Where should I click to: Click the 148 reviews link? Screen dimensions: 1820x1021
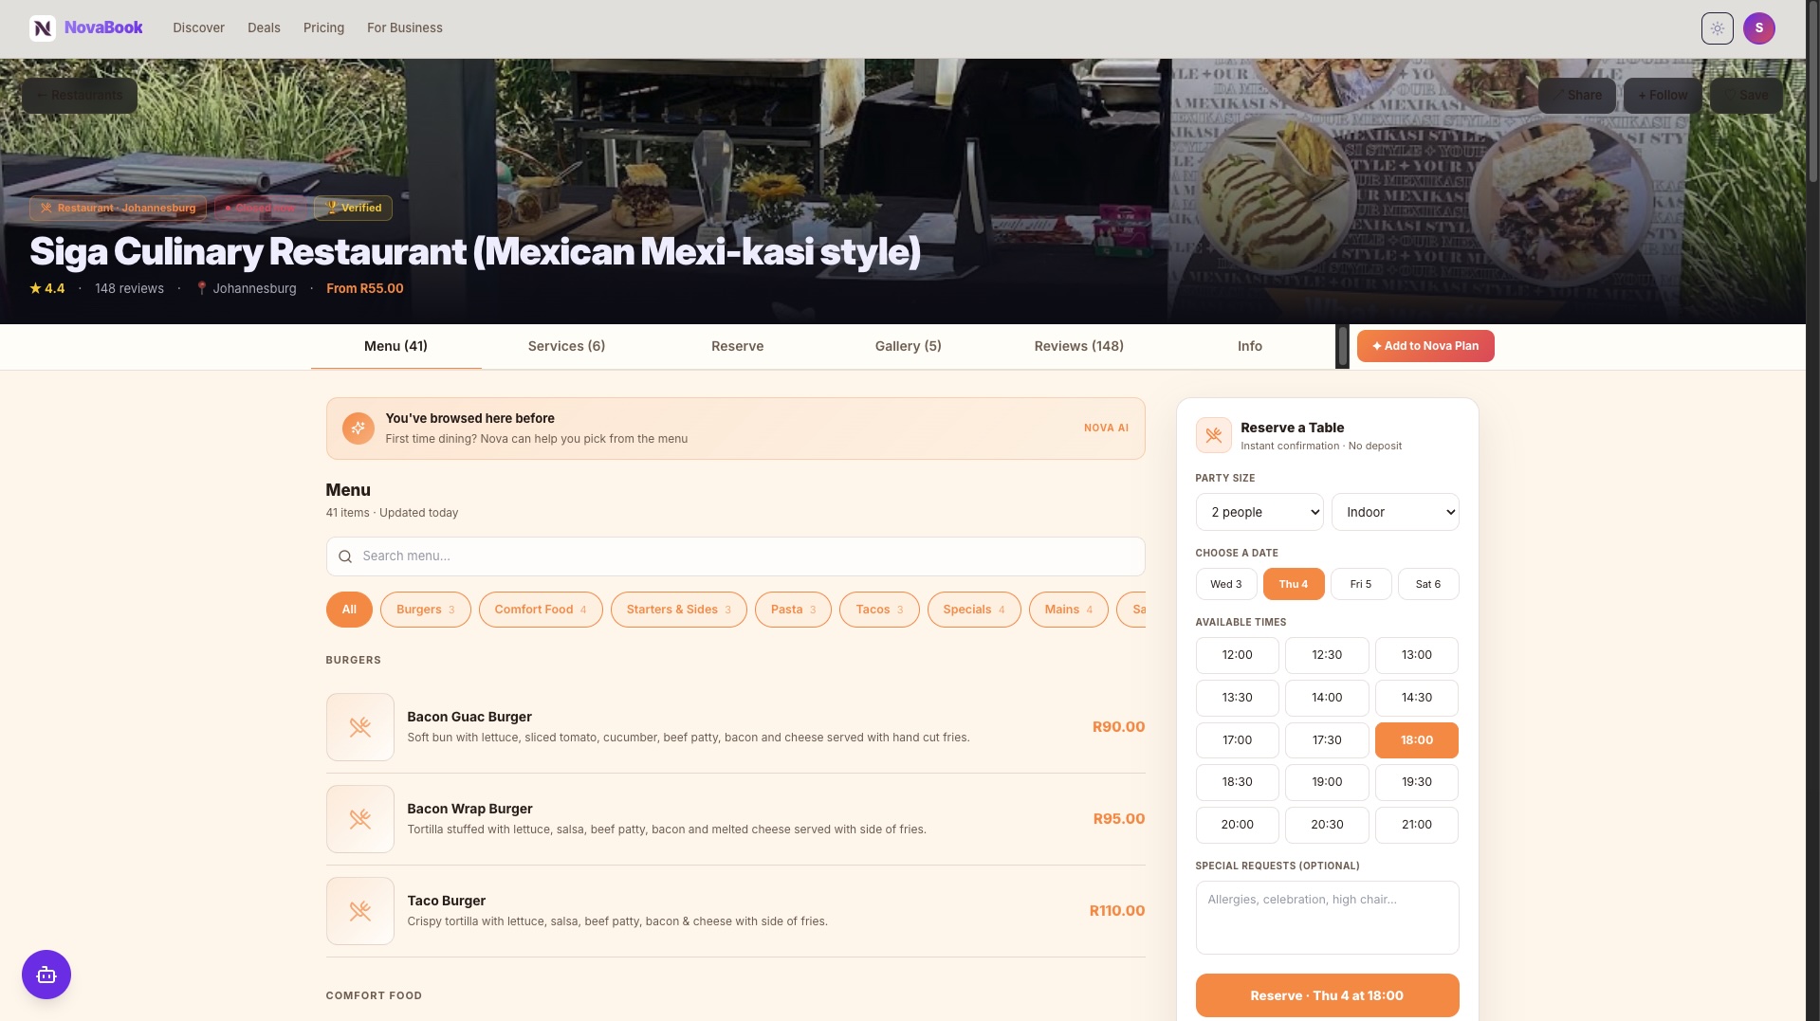pos(129,288)
